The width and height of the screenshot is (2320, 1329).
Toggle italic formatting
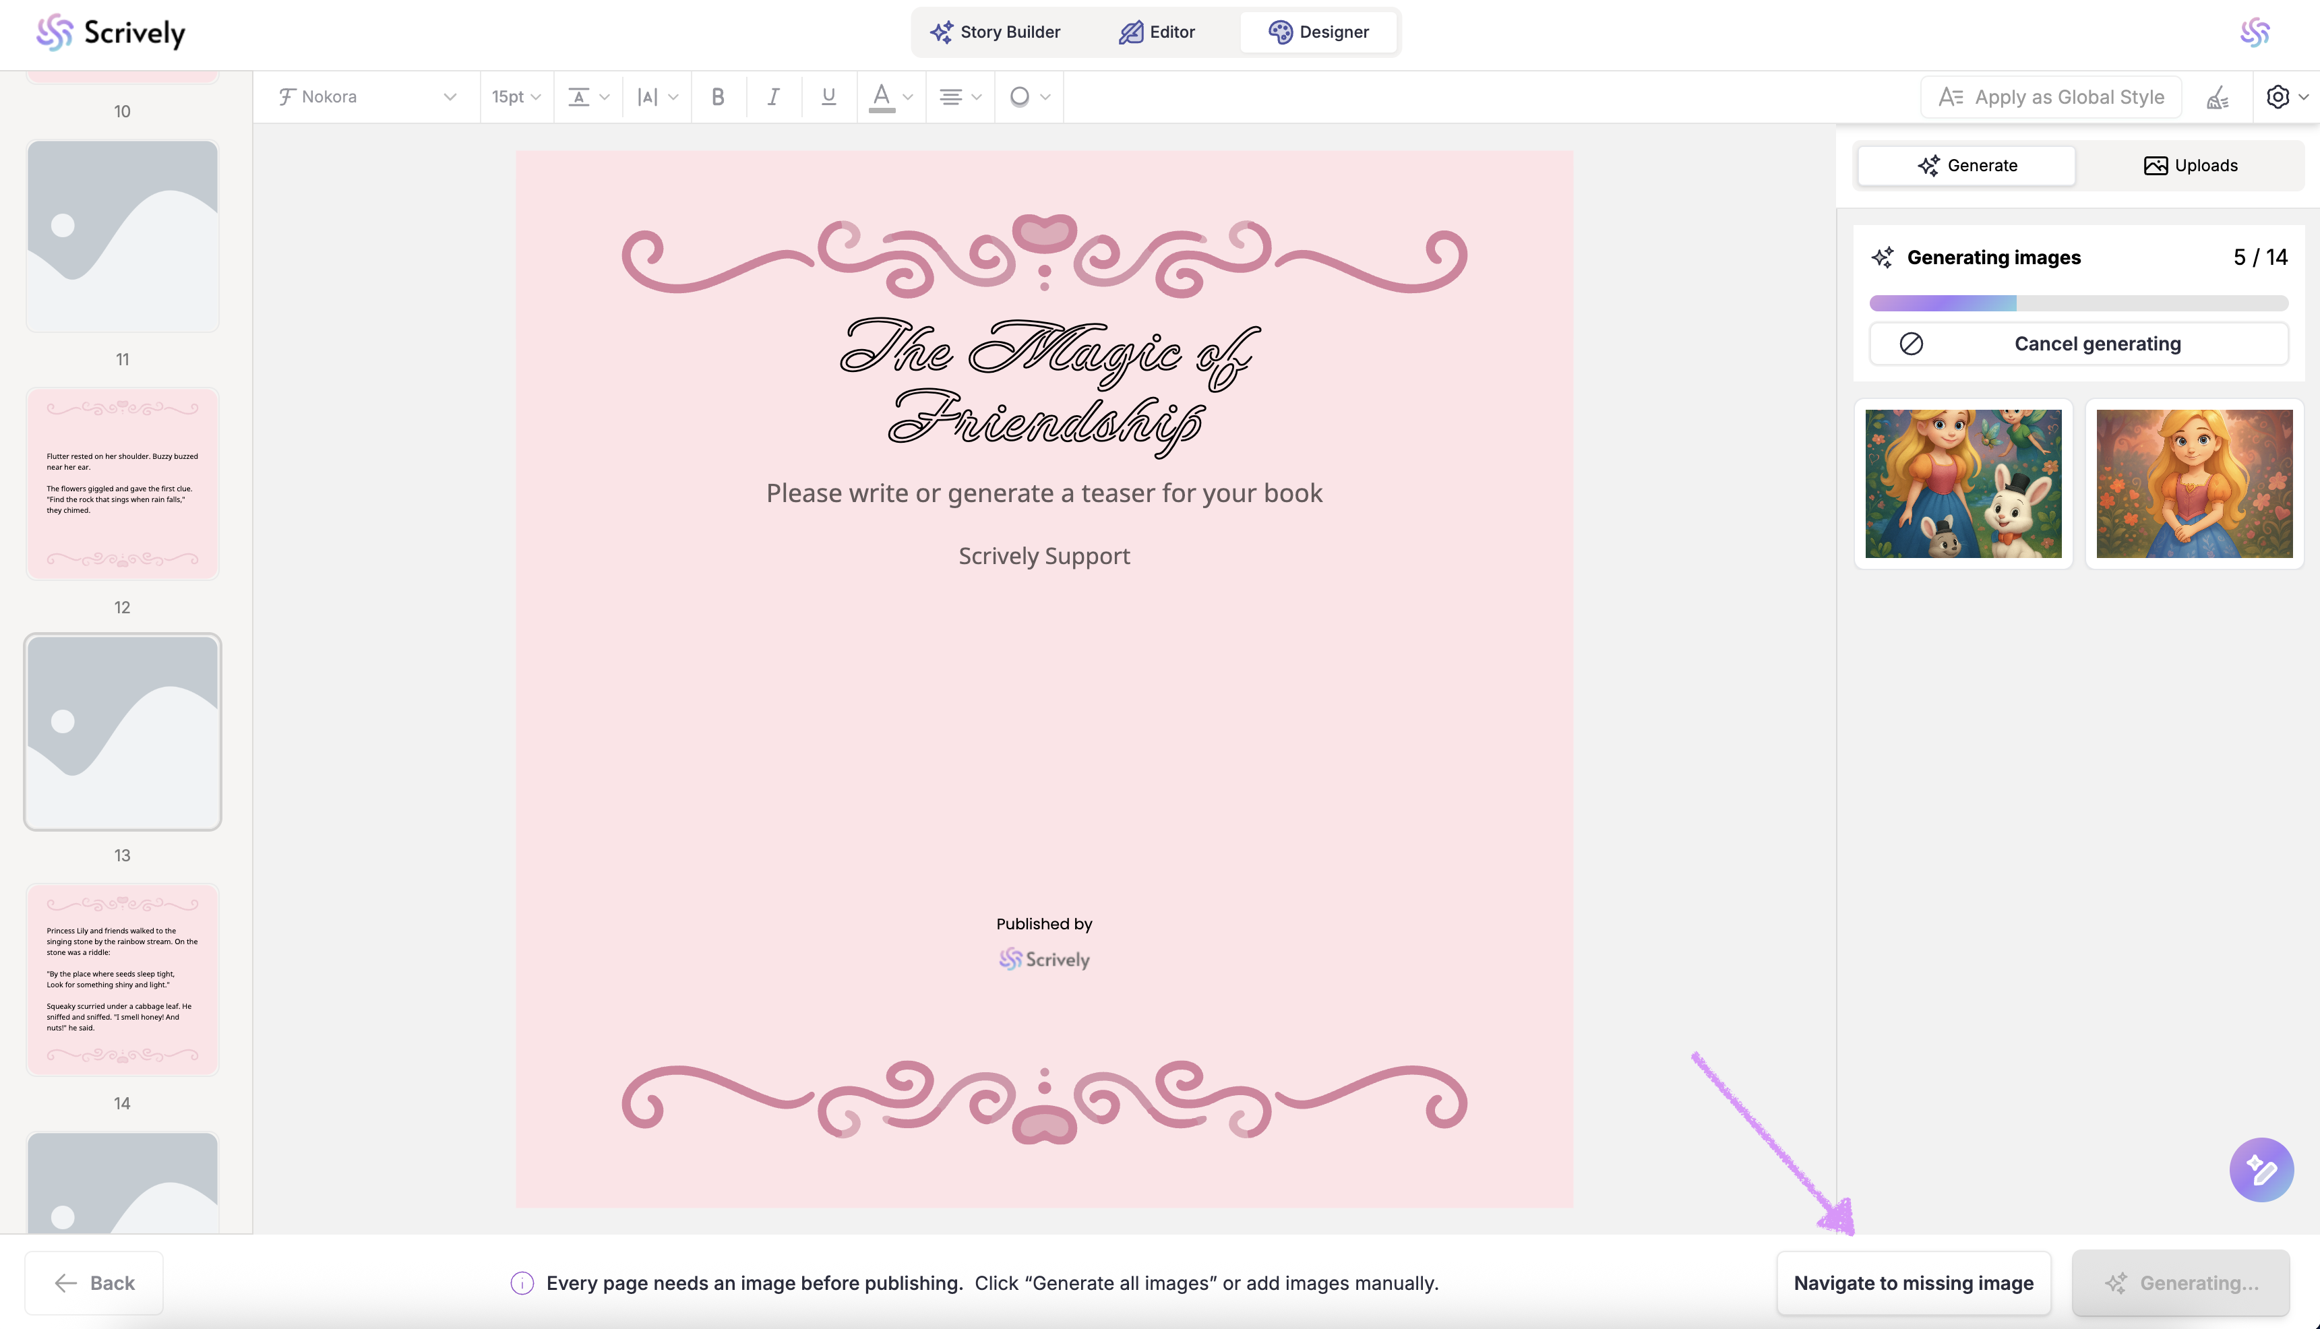click(x=773, y=97)
